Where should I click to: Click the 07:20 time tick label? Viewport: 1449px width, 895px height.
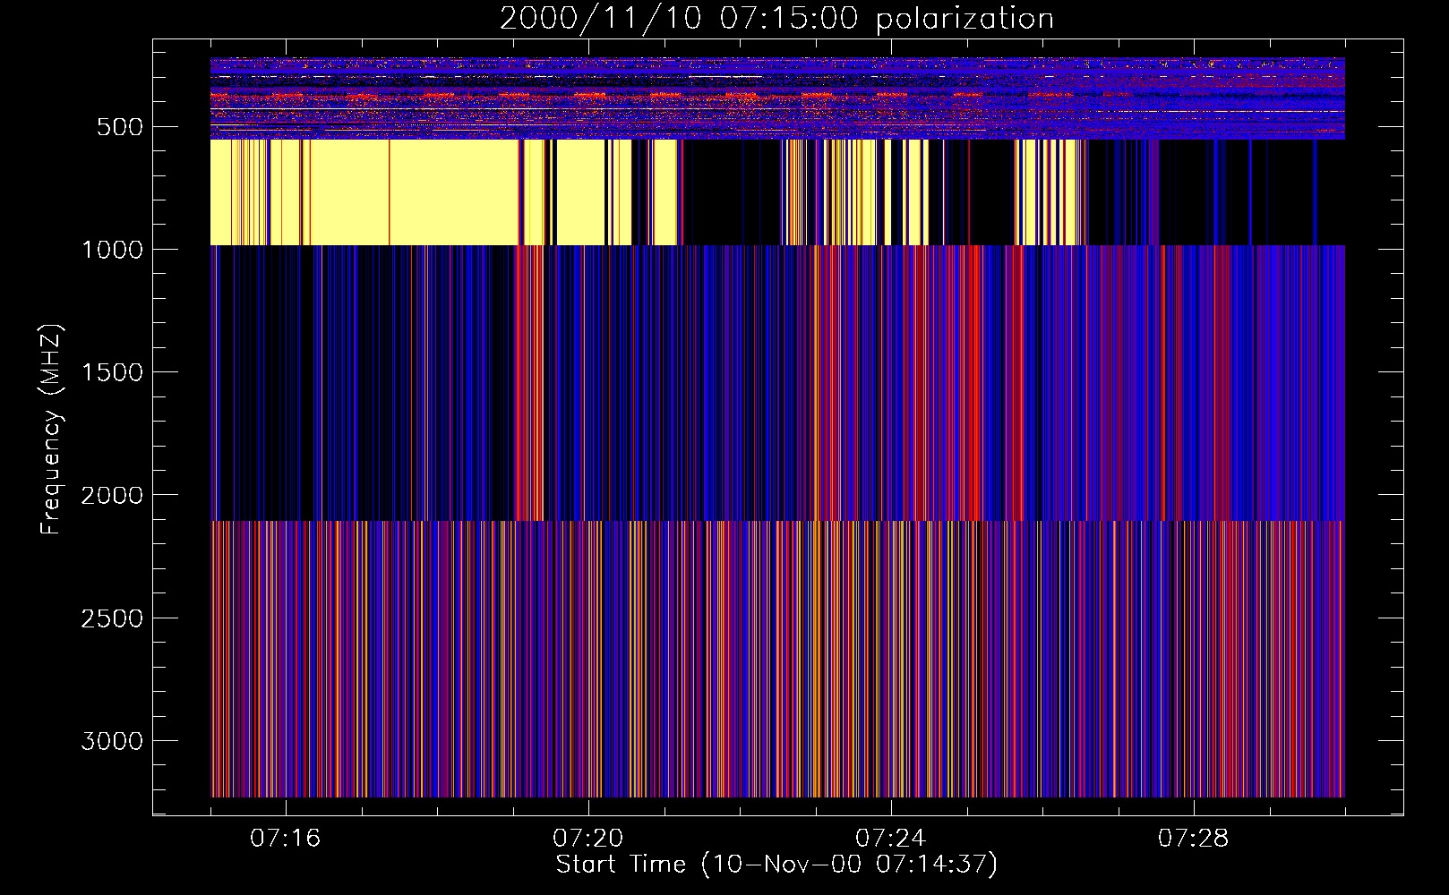pyautogui.click(x=587, y=839)
